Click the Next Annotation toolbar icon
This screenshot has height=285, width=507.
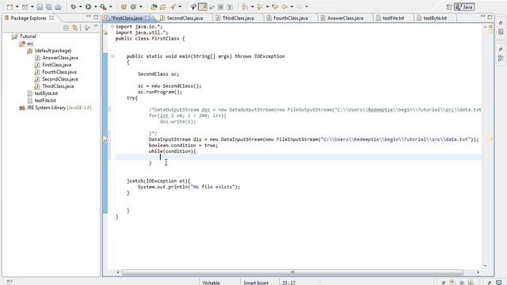point(245,6)
